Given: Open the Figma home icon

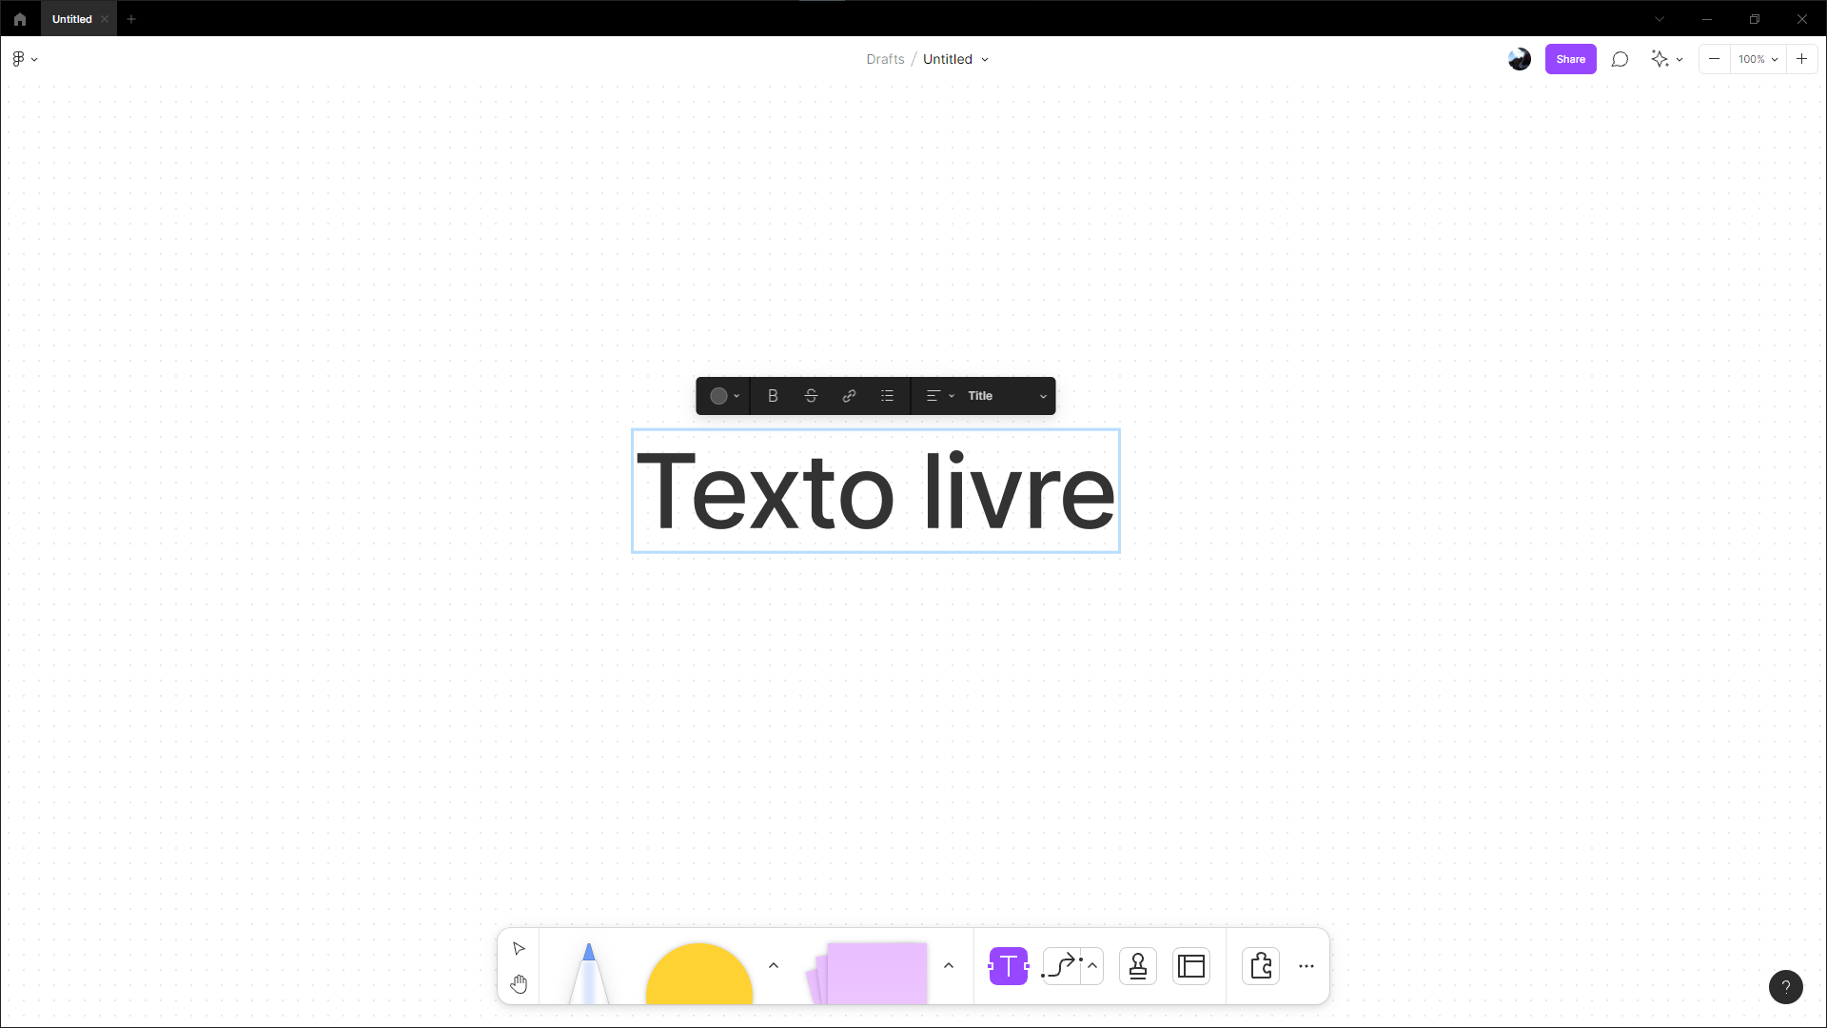Looking at the screenshot, I should [x=20, y=19].
